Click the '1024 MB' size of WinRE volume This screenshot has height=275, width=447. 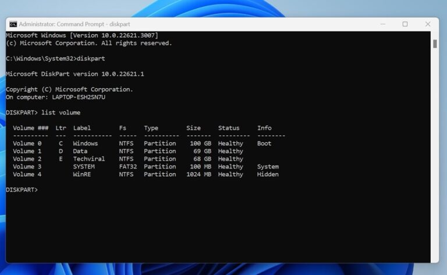click(x=198, y=174)
